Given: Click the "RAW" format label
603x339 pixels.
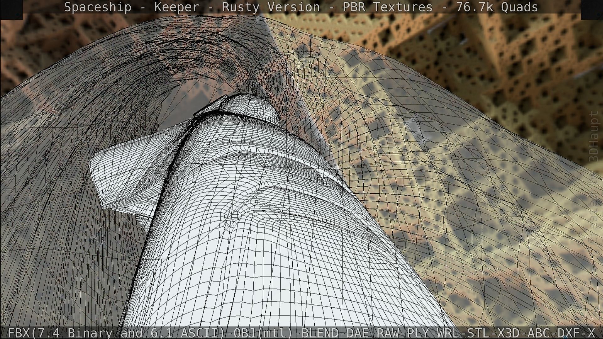Looking at the screenshot, I should tap(388, 333).
